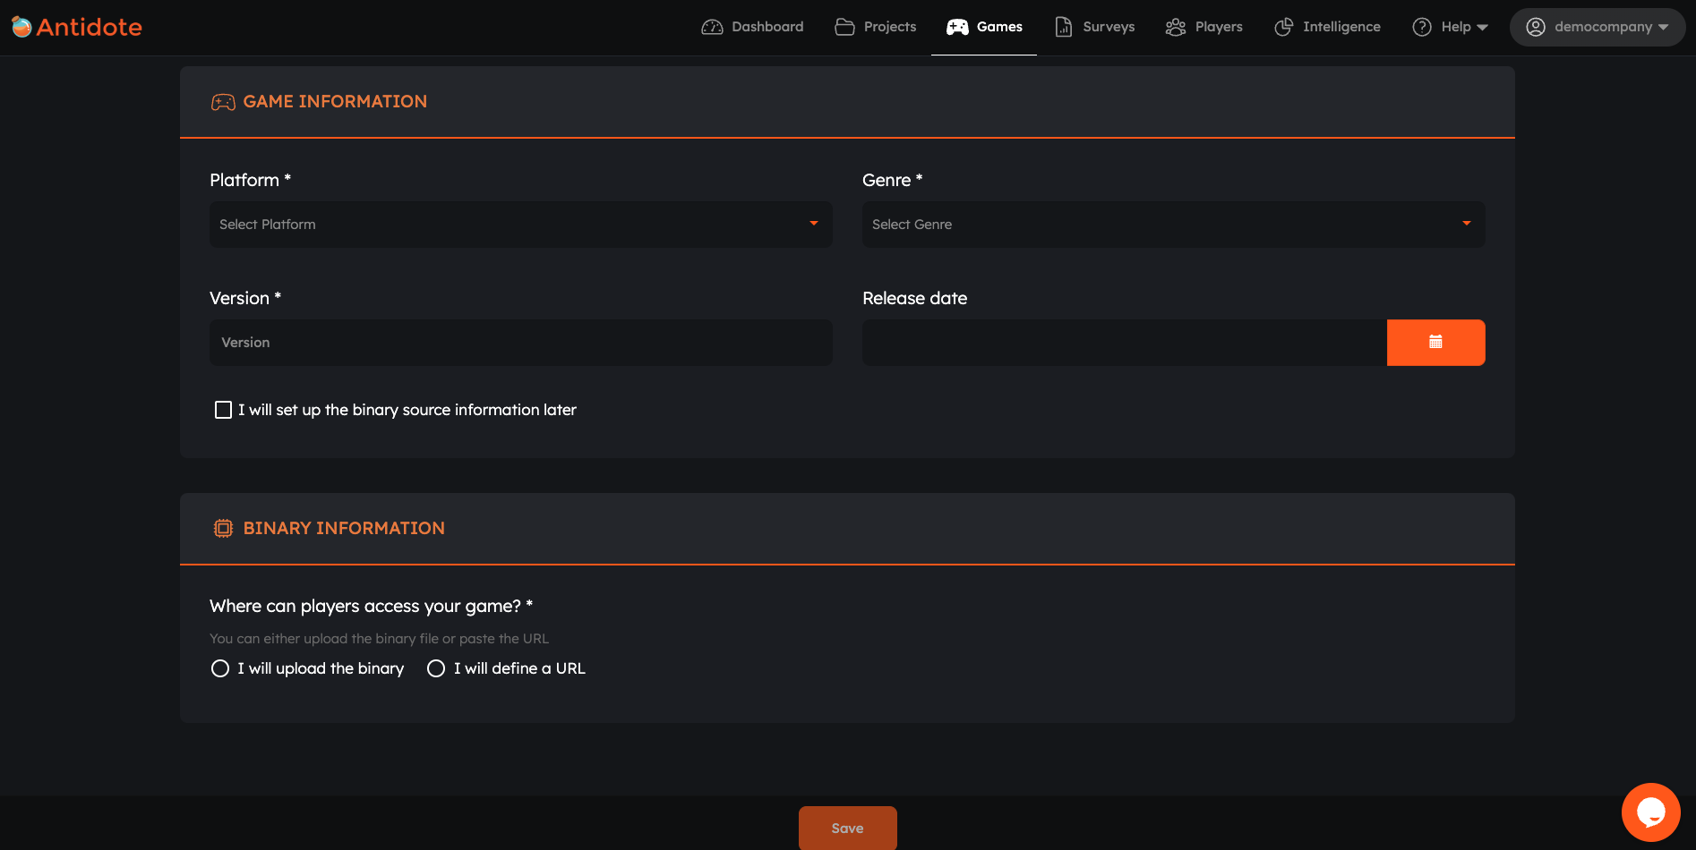Choose 'I will define a URL' option

pyautogui.click(x=436, y=668)
